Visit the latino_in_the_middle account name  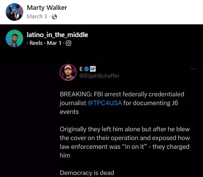click(58, 35)
